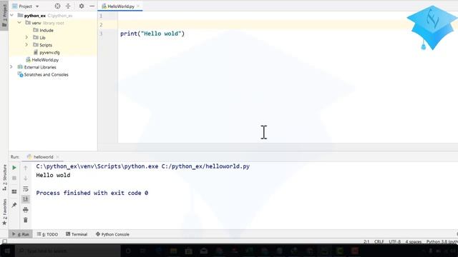Viewport: 458px width, 257px height.
Task: Toggle soft-wrap in Run console
Action: [x=26, y=188]
